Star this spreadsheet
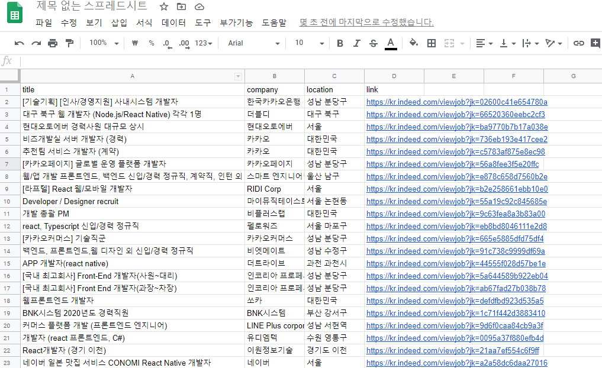This screenshot has height=368, width=602. pyautogui.click(x=164, y=7)
